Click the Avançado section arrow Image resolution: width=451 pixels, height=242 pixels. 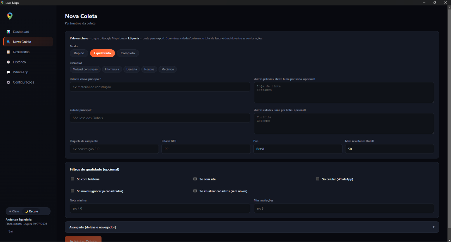433,227
